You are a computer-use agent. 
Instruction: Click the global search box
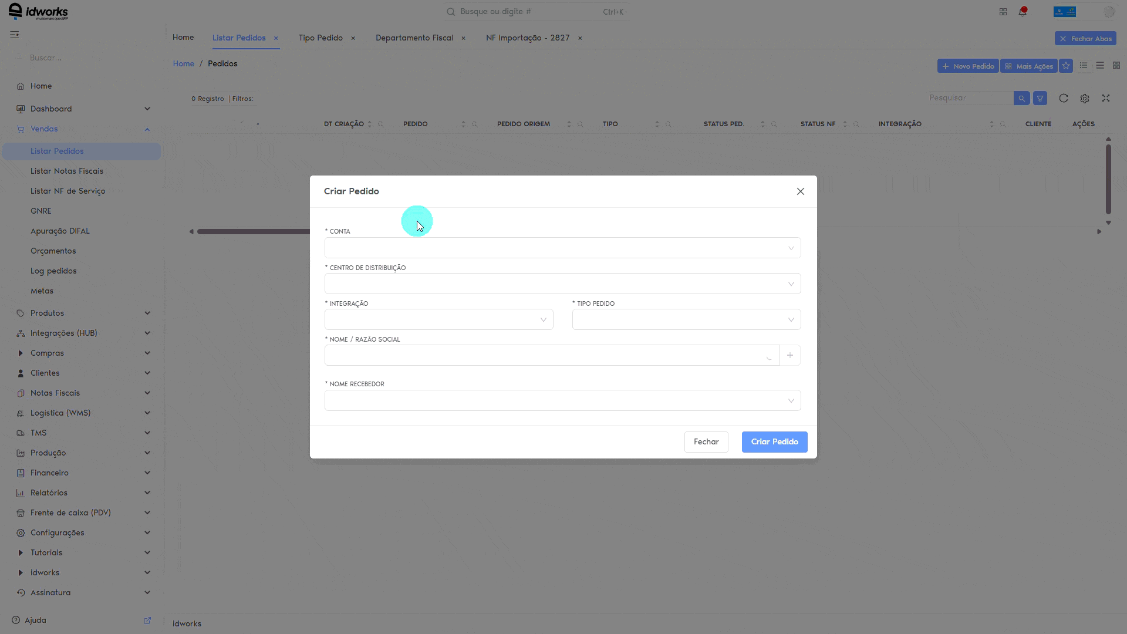535,11
